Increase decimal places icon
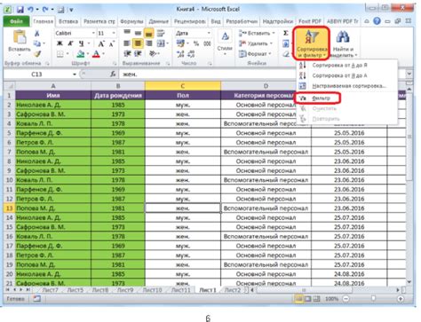Image resolution: width=421 pixels, height=322 pixels. pyautogui.click(x=180, y=54)
